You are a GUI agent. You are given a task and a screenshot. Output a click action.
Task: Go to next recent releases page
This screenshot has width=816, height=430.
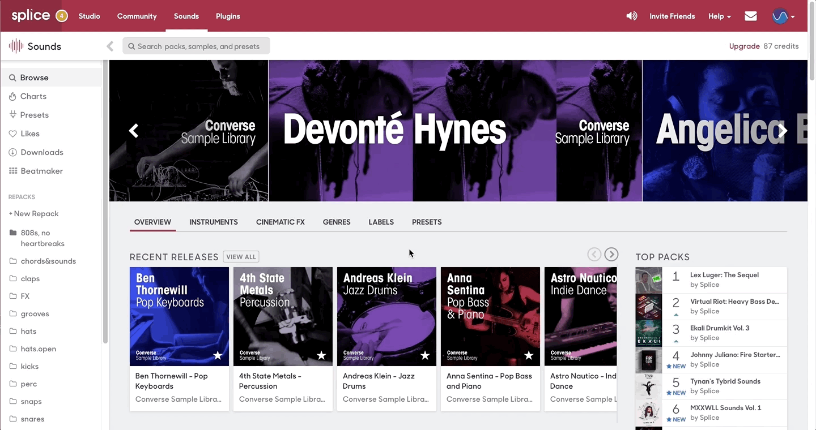611,255
